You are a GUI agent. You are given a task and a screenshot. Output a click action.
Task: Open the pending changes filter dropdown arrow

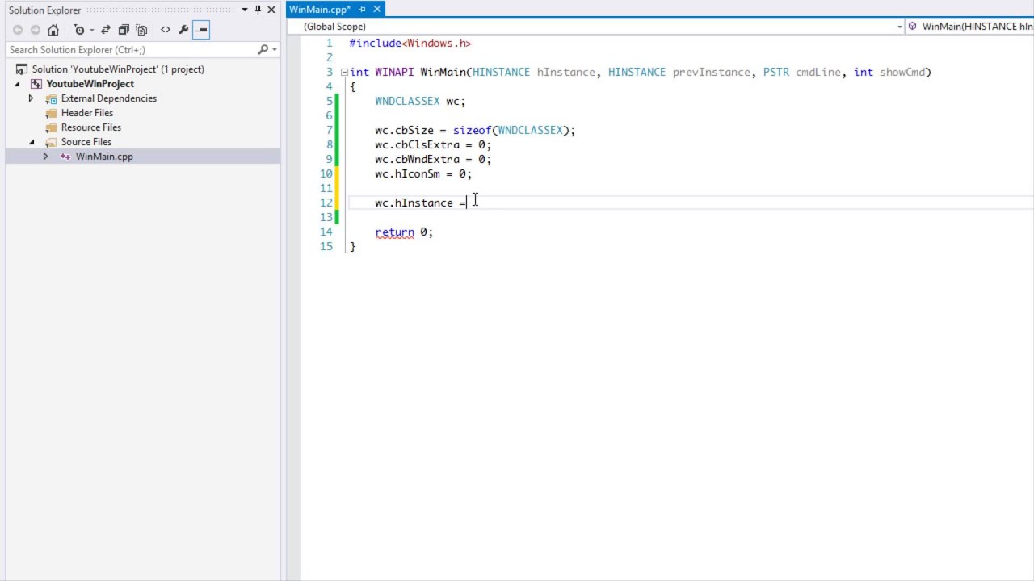coord(91,30)
